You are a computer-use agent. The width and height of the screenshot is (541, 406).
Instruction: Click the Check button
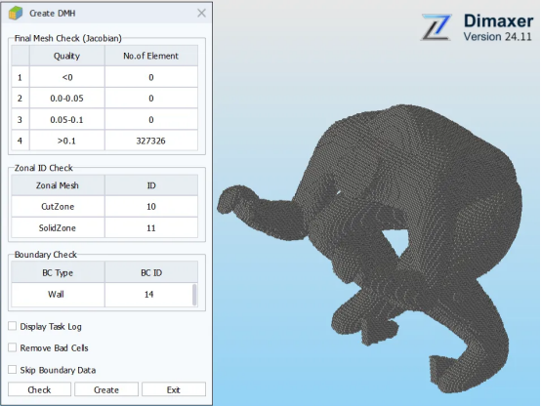pos(39,389)
